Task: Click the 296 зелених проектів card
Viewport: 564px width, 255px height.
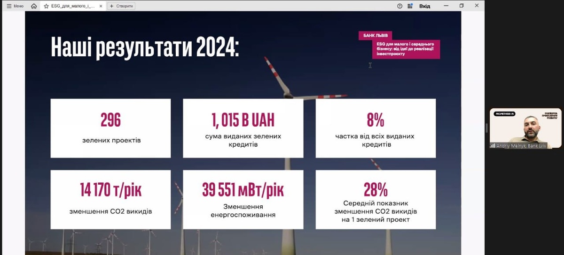Action: pos(110,128)
